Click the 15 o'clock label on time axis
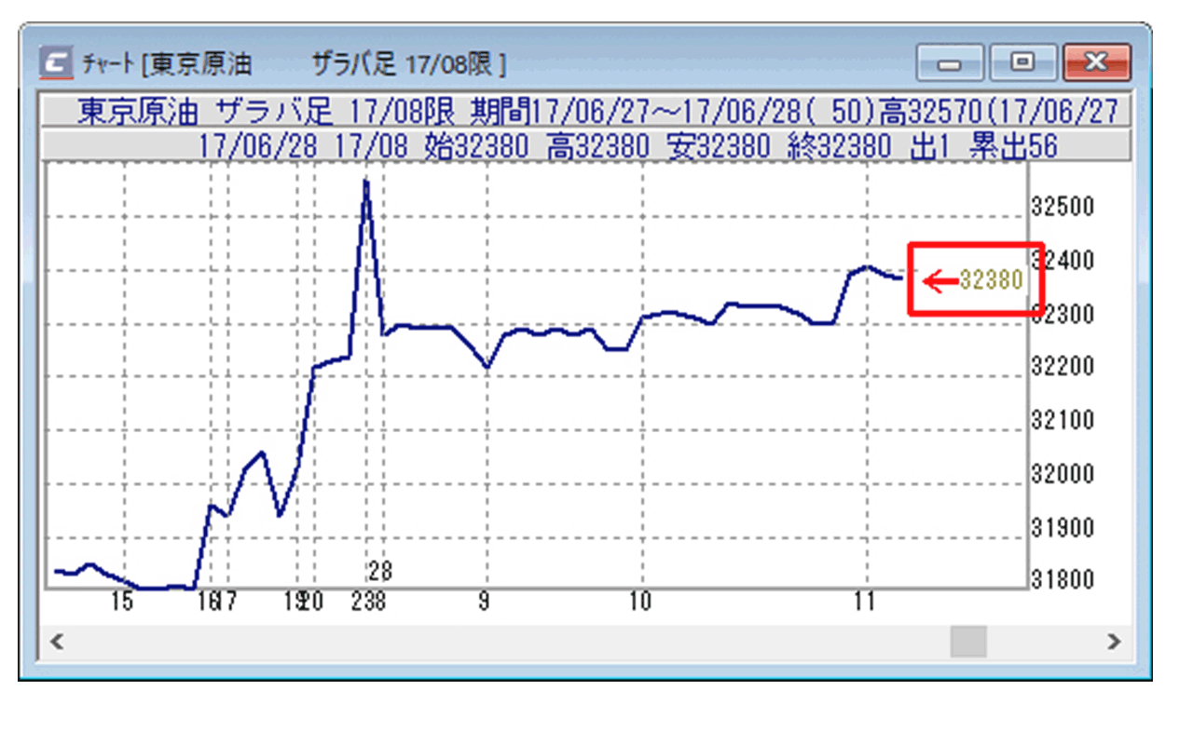1193x745 pixels. pyautogui.click(x=122, y=603)
